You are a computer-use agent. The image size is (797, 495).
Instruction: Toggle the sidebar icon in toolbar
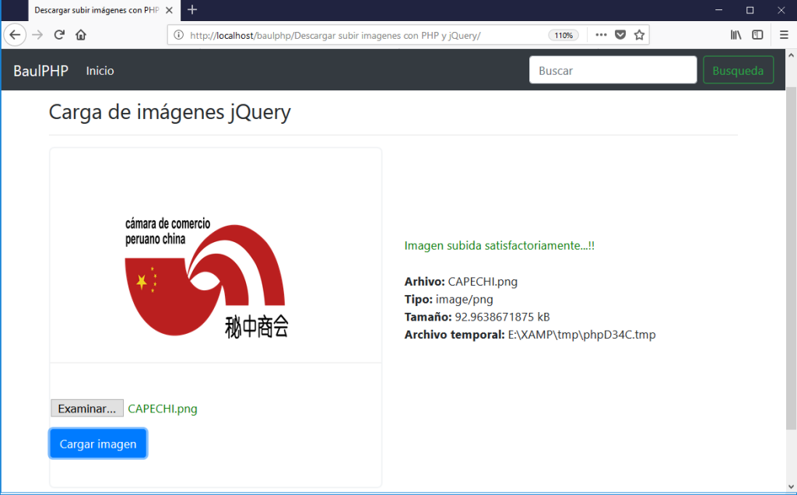(757, 35)
